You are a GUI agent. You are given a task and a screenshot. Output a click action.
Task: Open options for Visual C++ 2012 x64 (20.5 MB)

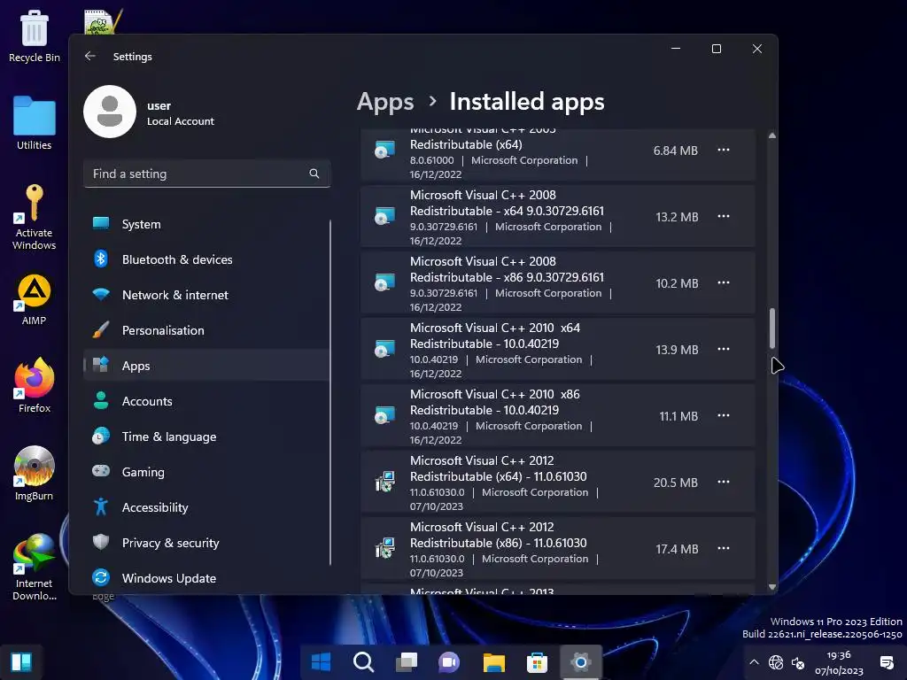point(723,482)
